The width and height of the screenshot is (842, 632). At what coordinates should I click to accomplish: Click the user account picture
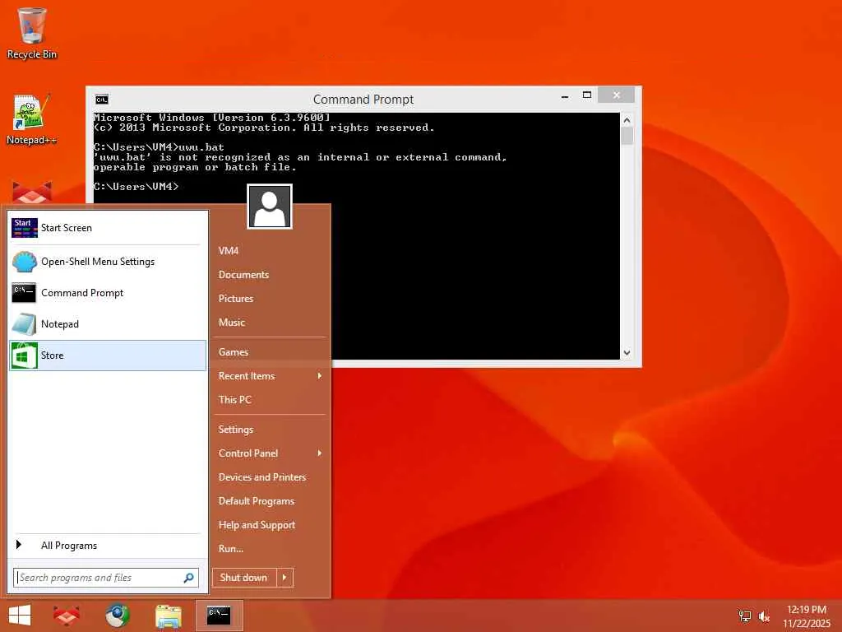pyautogui.click(x=270, y=207)
